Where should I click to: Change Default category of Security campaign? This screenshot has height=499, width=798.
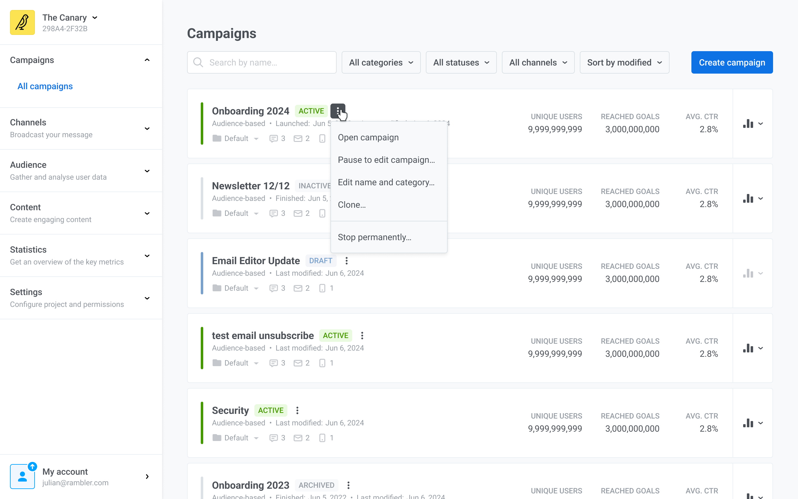click(x=235, y=438)
